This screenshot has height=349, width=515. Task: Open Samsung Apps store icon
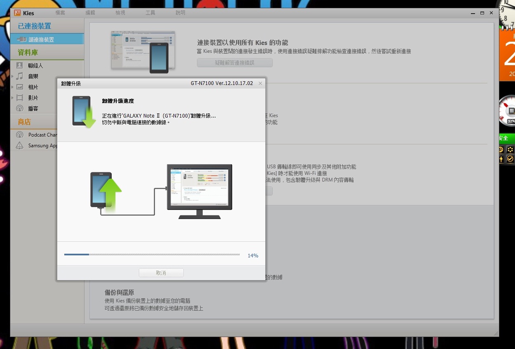pyautogui.click(x=19, y=146)
